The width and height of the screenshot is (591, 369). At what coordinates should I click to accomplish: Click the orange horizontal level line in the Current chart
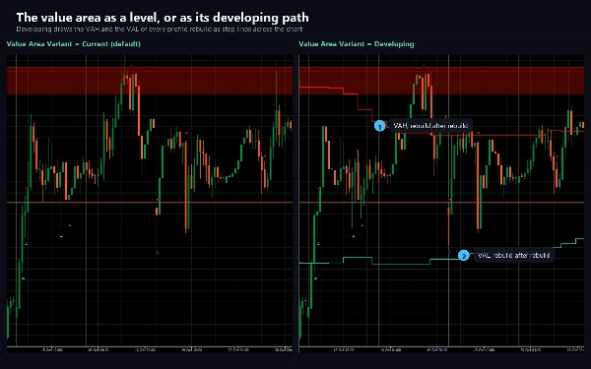point(150,202)
